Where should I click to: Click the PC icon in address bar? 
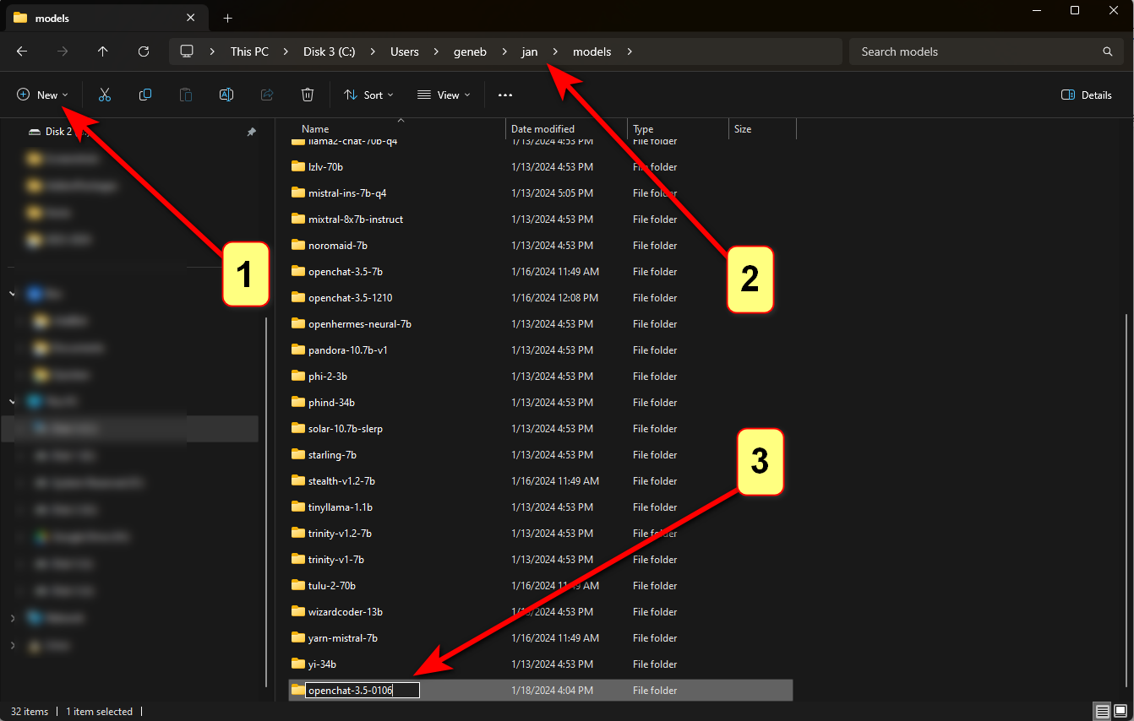tap(187, 51)
